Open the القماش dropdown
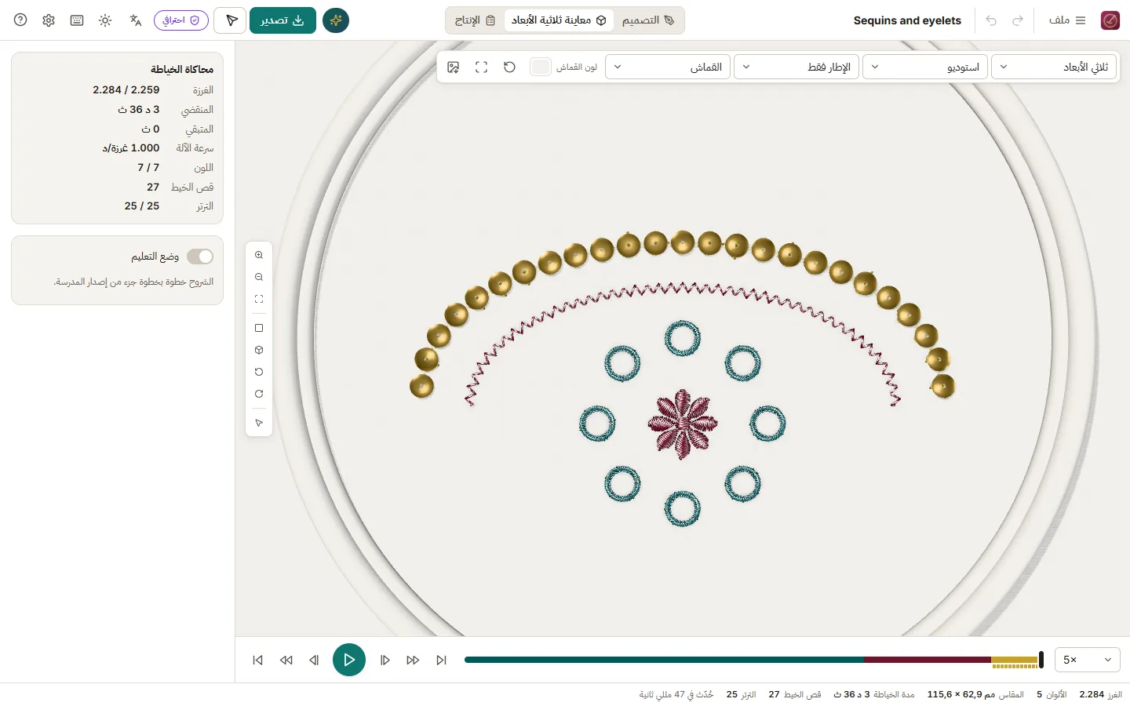This screenshot has width=1130, height=706. tap(668, 67)
